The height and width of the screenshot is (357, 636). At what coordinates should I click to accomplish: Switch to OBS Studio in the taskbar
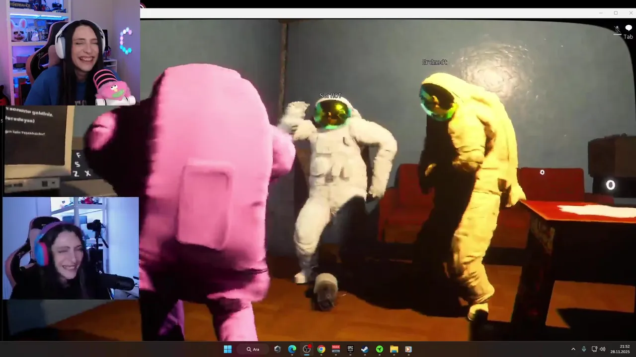pyautogui.click(x=307, y=349)
